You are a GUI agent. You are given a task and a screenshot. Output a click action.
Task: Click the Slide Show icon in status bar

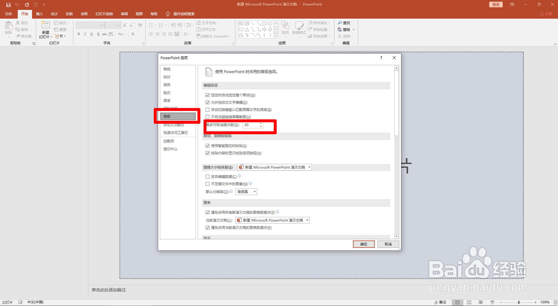tap(492, 303)
